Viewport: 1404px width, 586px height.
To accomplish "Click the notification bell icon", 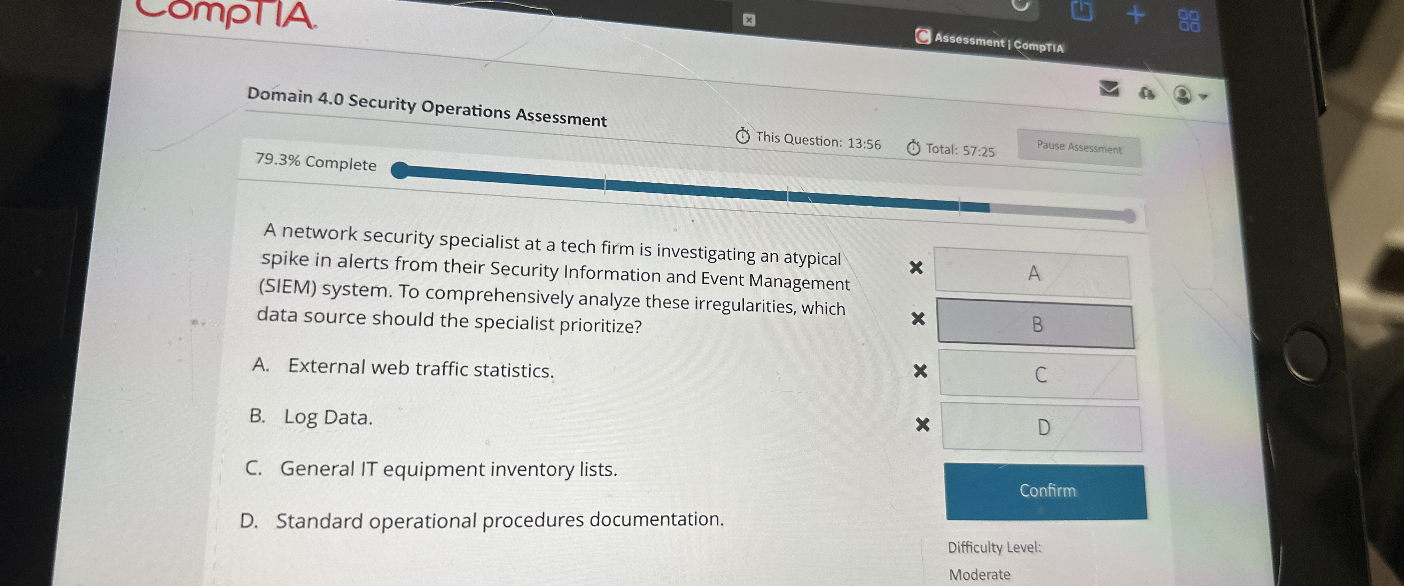I will [x=1147, y=94].
